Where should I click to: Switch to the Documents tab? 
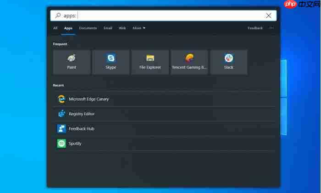[x=88, y=28]
